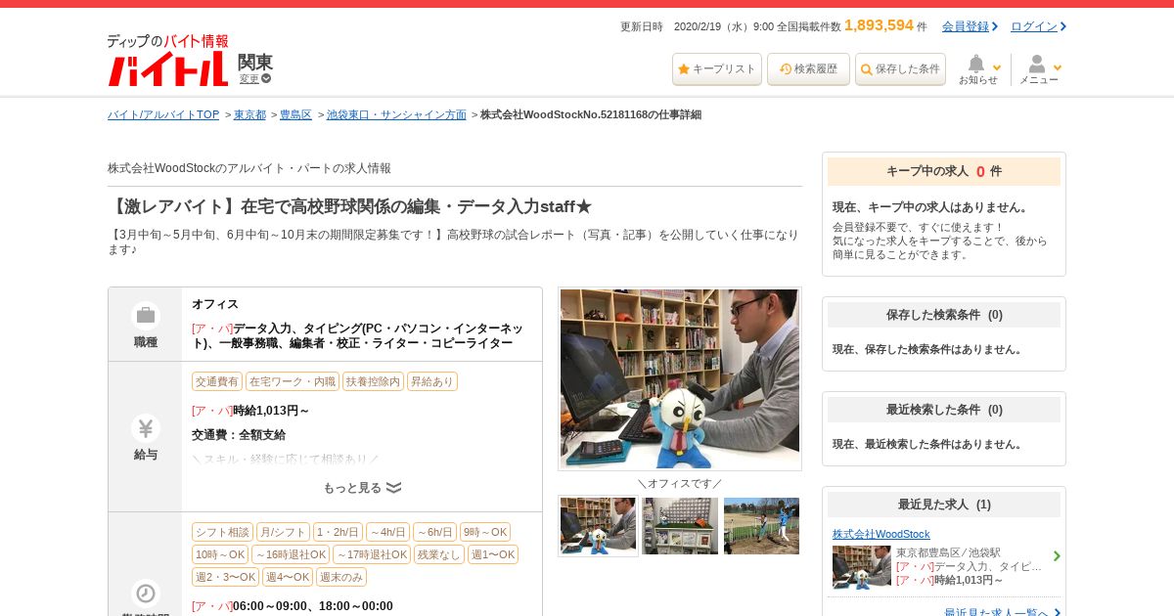Click the 週末のみ tag
The height and width of the screenshot is (616, 1174).
341,577
